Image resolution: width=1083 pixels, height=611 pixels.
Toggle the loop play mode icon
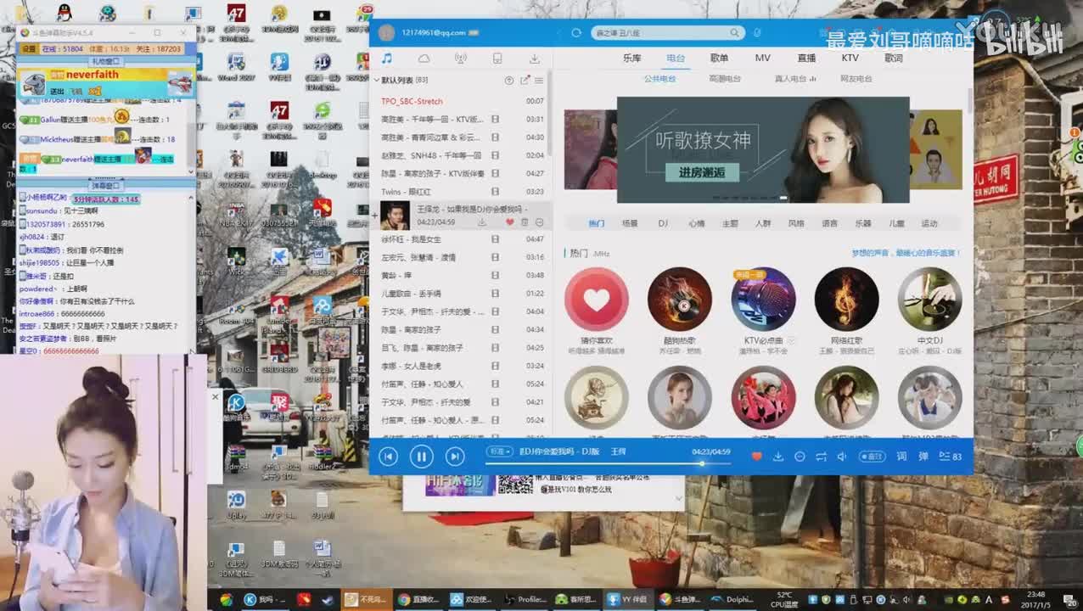click(821, 457)
